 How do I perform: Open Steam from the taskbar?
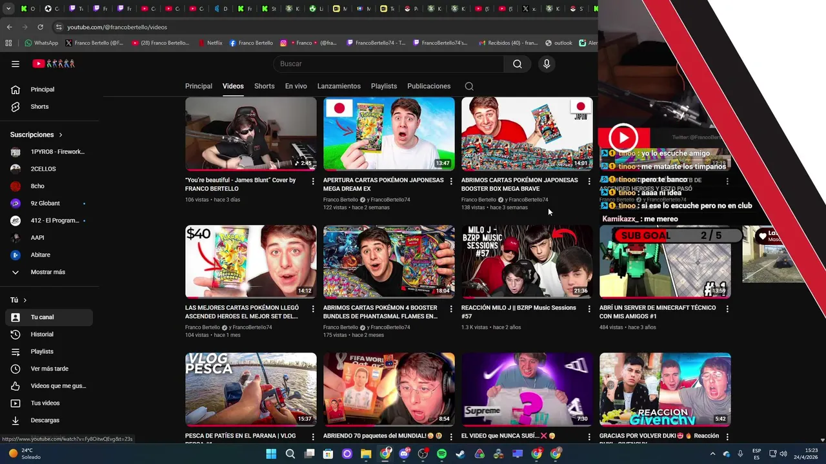[460, 454]
